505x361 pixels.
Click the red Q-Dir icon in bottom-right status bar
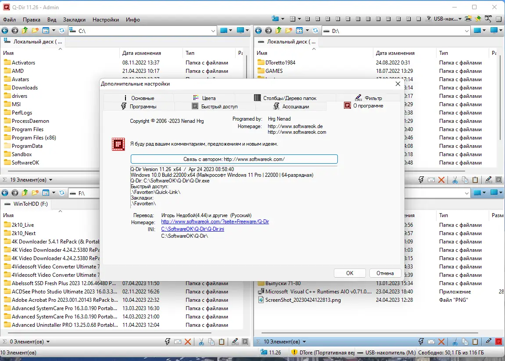tap(498, 342)
